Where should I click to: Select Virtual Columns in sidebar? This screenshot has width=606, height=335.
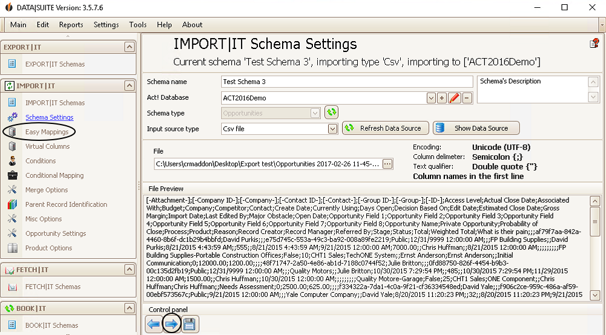pos(48,146)
